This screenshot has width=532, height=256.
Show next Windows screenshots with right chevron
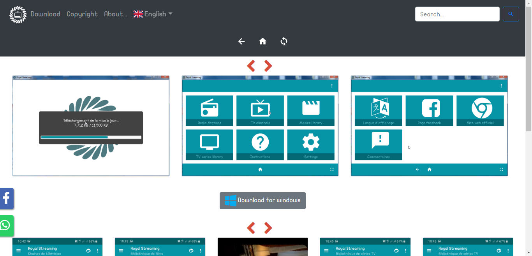268,66
